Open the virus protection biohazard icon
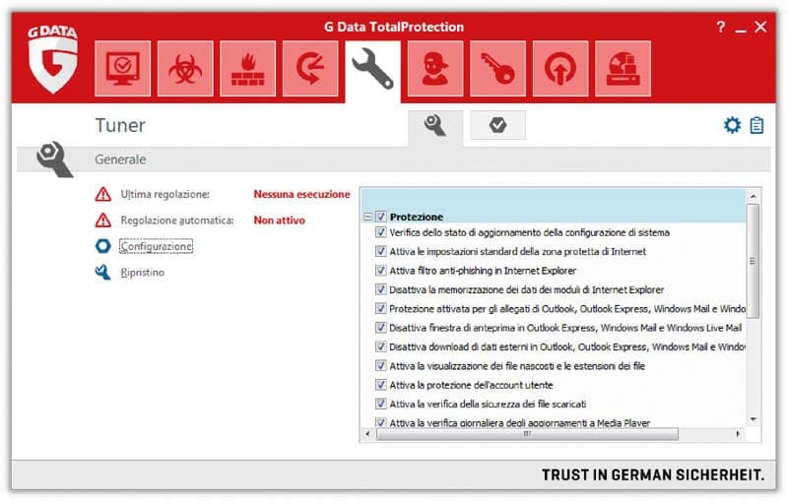This screenshot has height=501, width=788. 185,69
